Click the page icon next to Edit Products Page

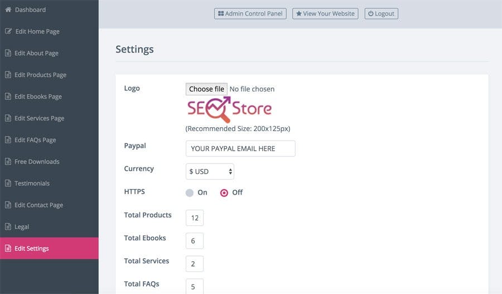[8, 75]
